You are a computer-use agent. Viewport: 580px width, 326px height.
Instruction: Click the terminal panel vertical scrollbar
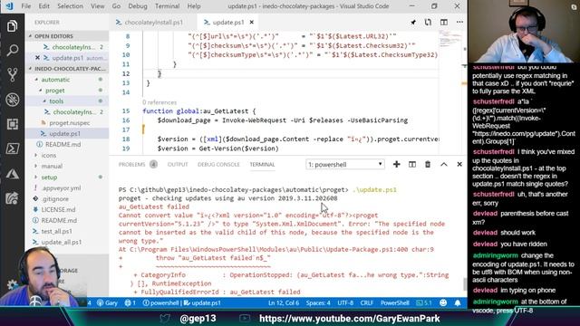coord(465,283)
